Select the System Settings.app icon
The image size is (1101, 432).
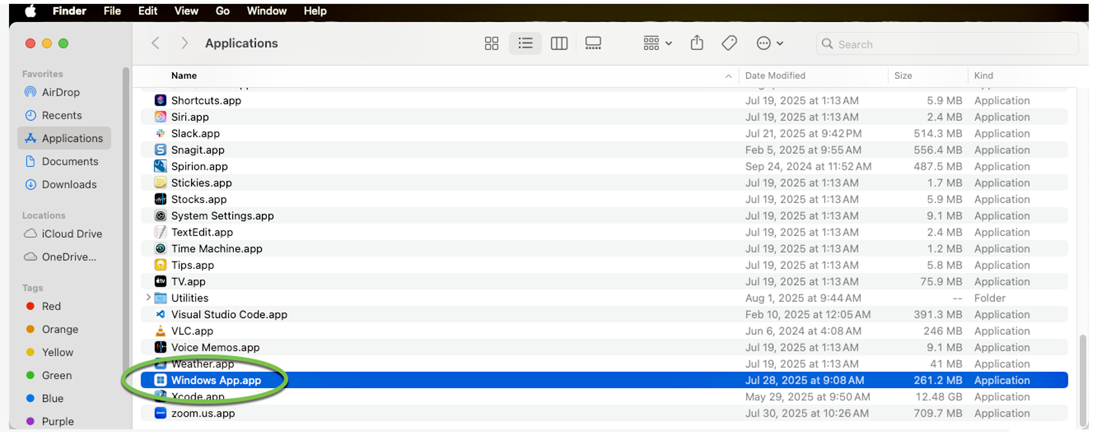pos(160,216)
